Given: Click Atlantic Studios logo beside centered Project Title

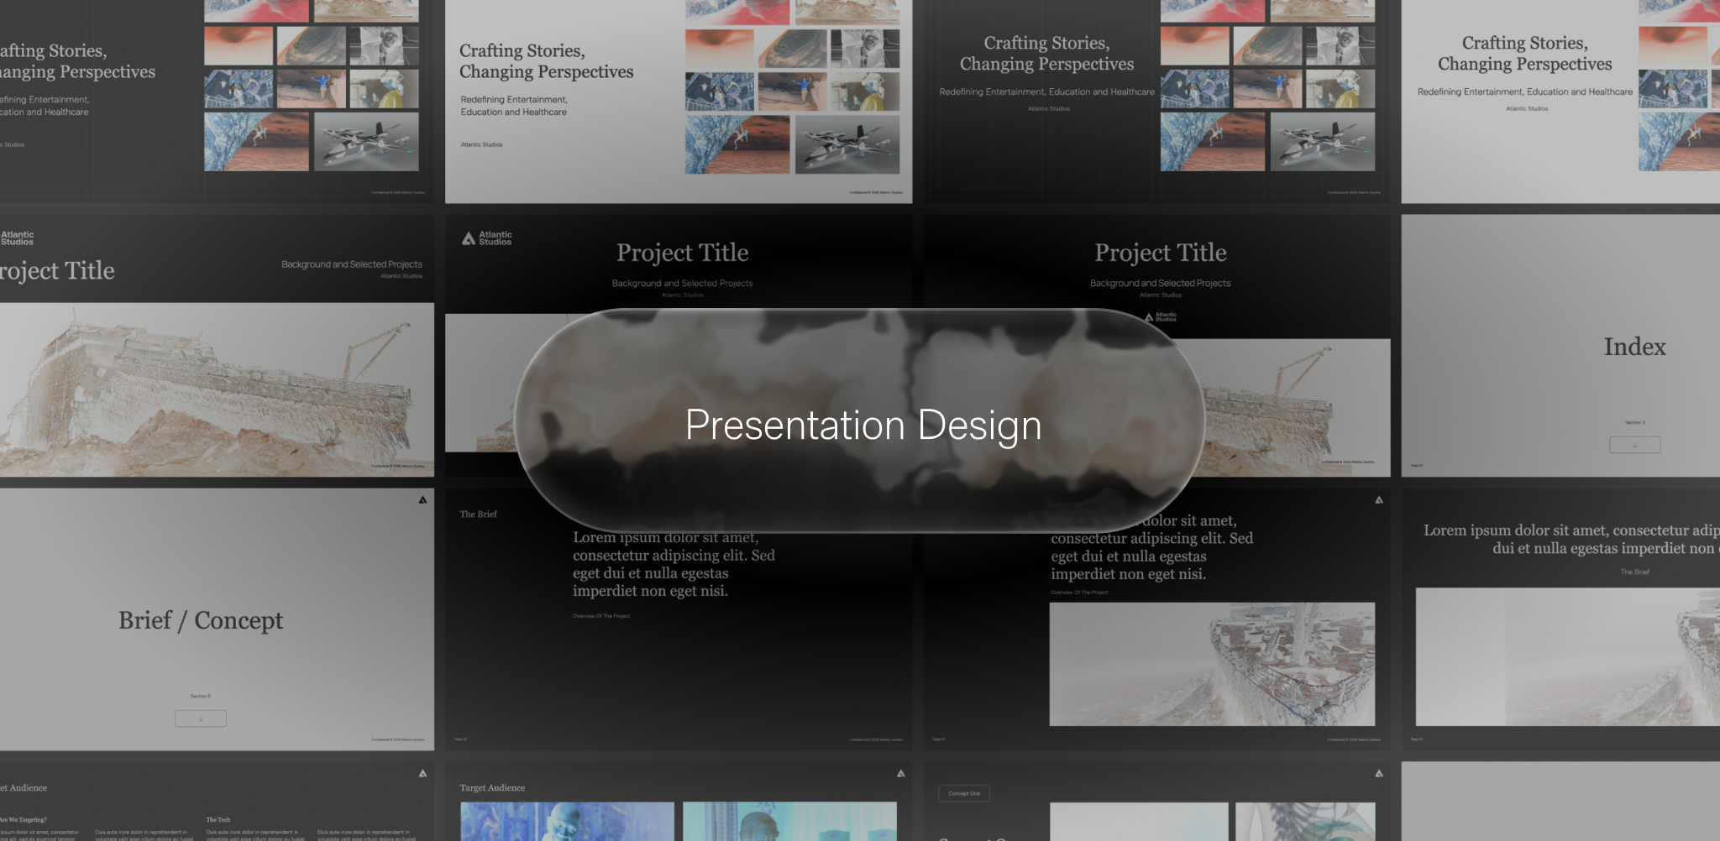Looking at the screenshot, I should [x=487, y=238].
